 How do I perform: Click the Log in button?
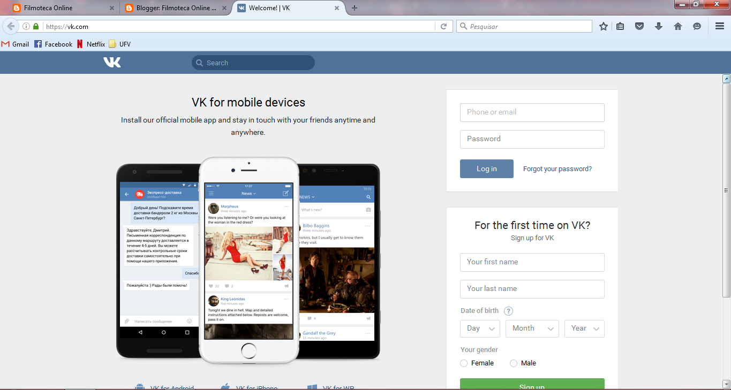pyautogui.click(x=487, y=169)
